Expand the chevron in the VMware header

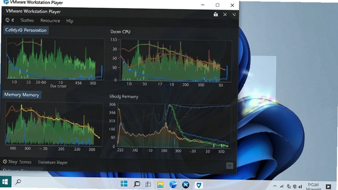(x=234, y=15)
